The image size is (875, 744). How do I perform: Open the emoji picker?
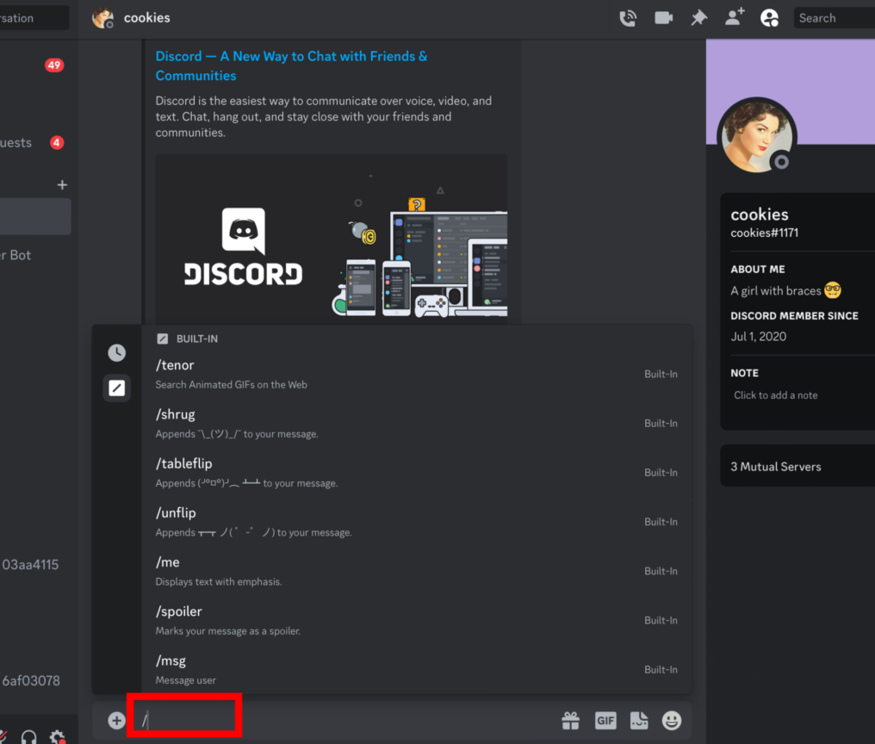(671, 720)
